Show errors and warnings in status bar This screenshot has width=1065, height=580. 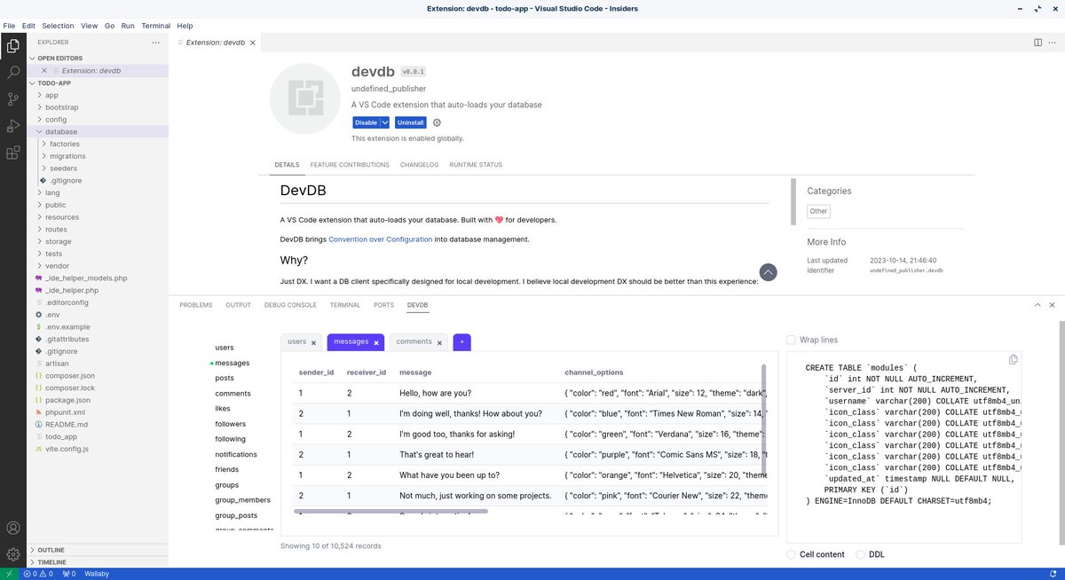[39, 574]
